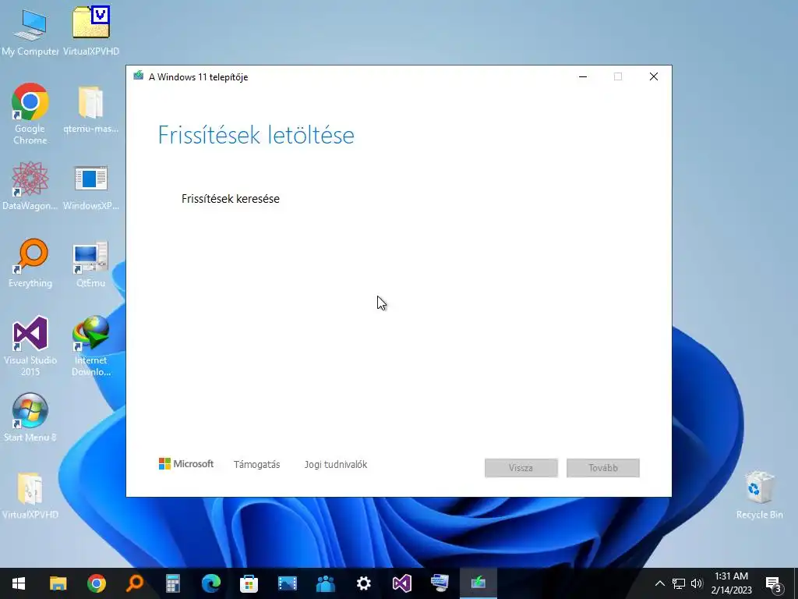The height and width of the screenshot is (599, 798).
Task: Open Calculator from the taskbar
Action: [172, 583]
